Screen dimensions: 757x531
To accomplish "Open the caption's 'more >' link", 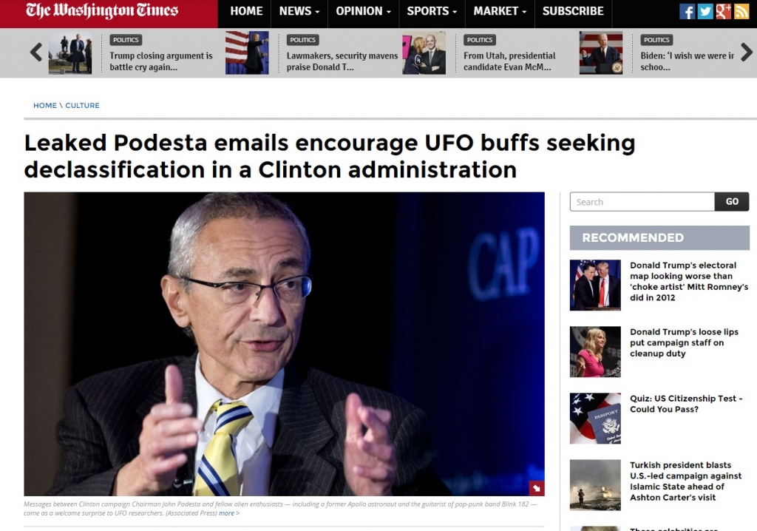I will pyautogui.click(x=229, y=513).
